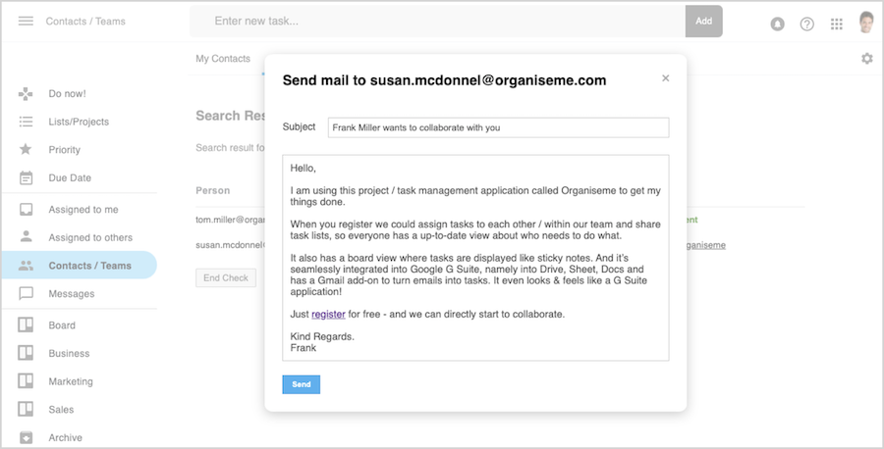The height and width of the screenshot is (449, 884).
Task: Click the Business board icon
Action: point(26,353)
